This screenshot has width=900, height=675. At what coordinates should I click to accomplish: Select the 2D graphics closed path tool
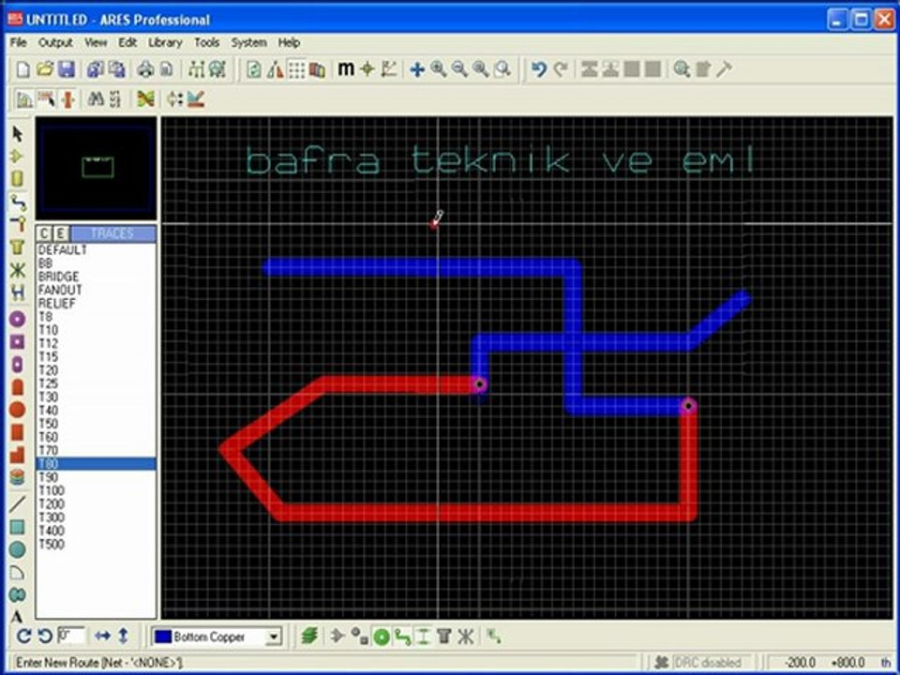pos(17,594)
